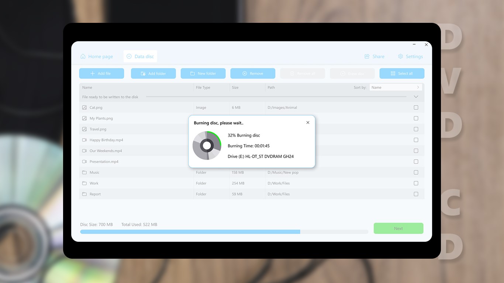Click the spinning disc progress graphic
The width and height of the screenshot is (504, 283).
[x=207, y=146]
